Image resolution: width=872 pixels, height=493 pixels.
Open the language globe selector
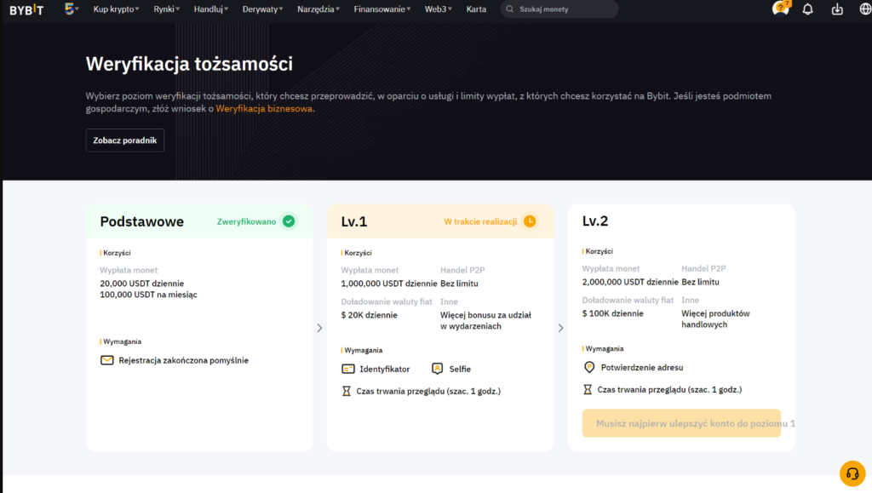tap(865, 9)
